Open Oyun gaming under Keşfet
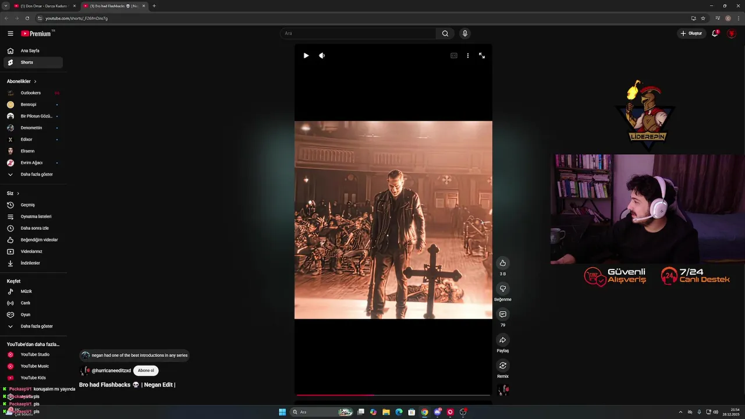Viewport: 745px width, 419px height. coord(33,315)
